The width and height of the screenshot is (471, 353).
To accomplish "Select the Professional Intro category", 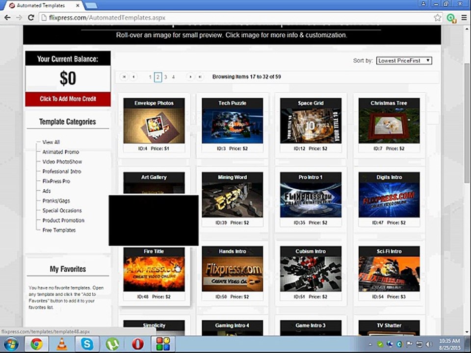I will pyautogui.click(x=62, y=172).
